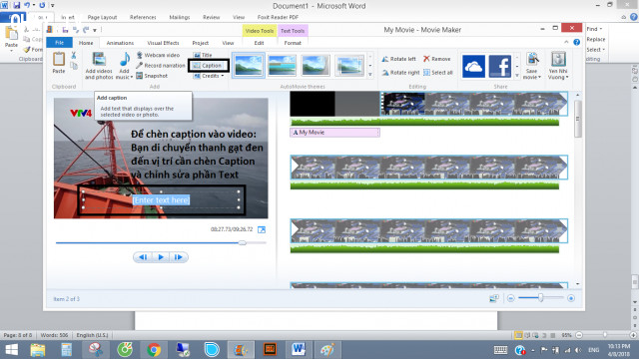Click the Remove red X icon

tap(426, 59)
